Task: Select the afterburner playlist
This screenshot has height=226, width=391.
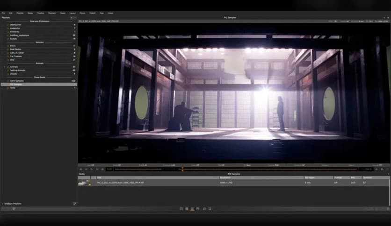Action: (x=15, y=25)
